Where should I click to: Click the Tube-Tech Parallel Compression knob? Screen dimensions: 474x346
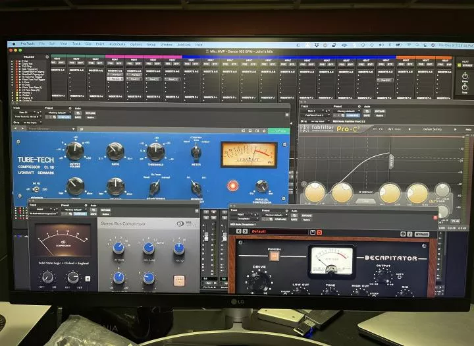(x=262, y=186)
